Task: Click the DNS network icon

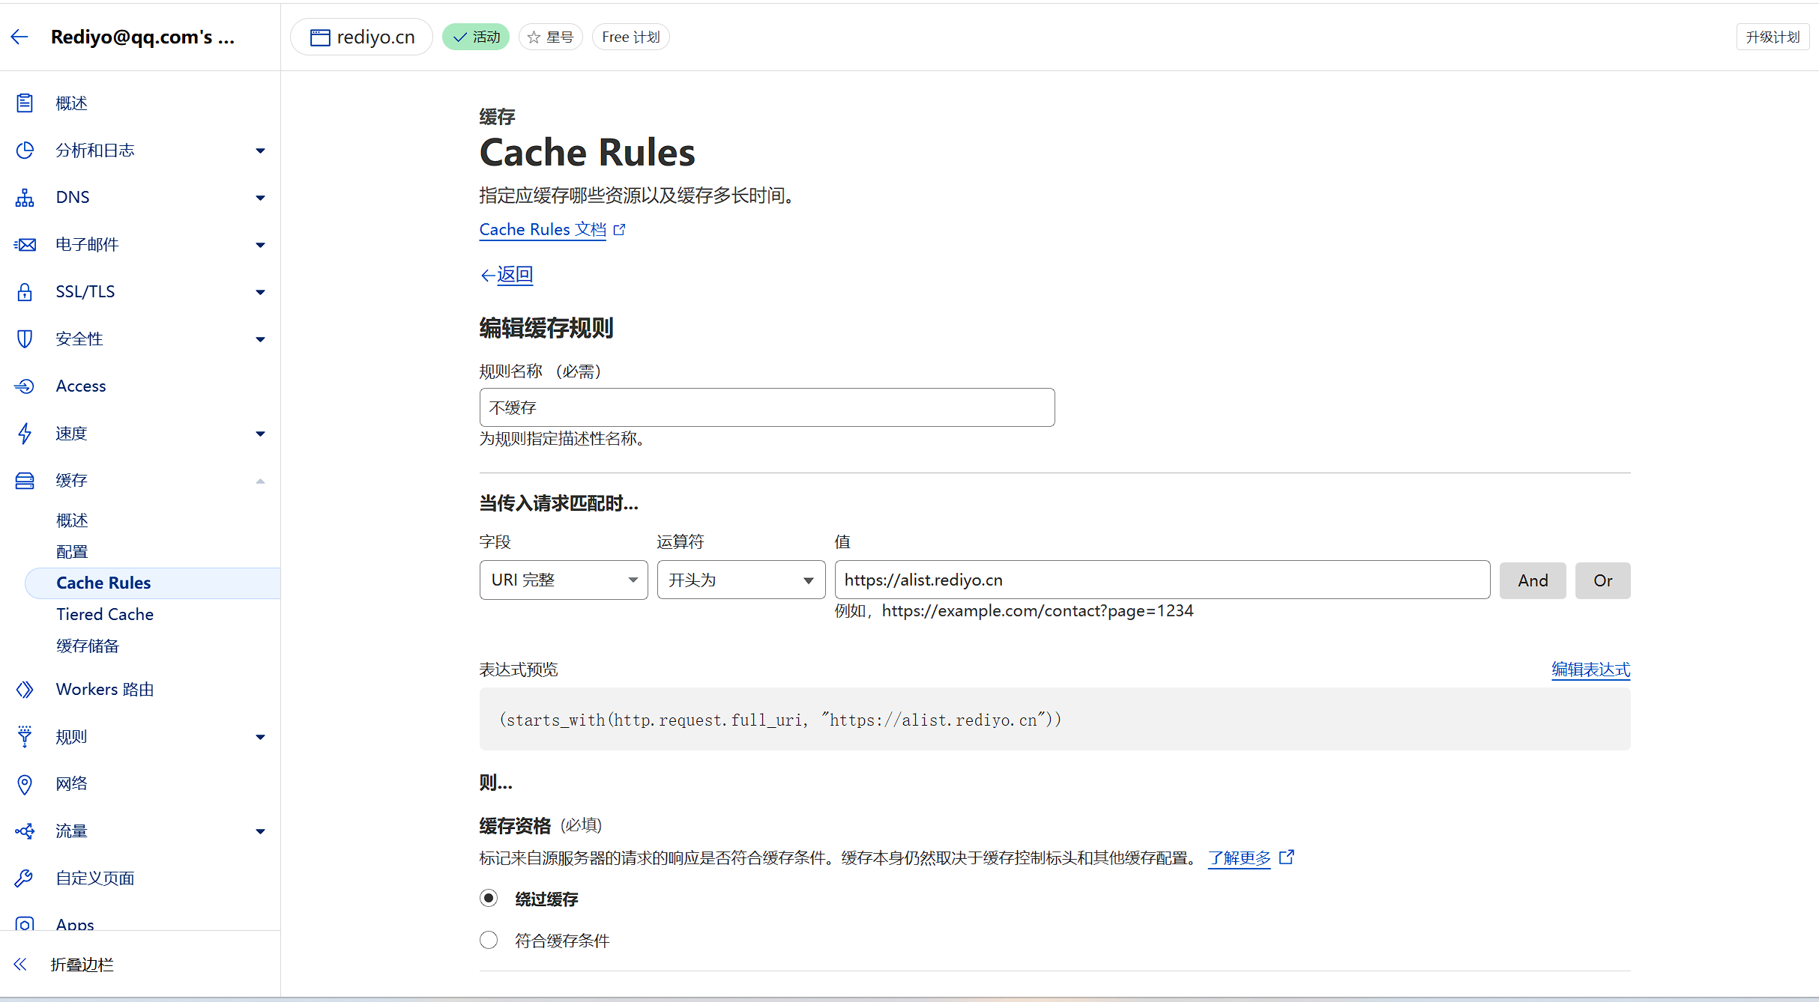Action: tap(25, 198)
